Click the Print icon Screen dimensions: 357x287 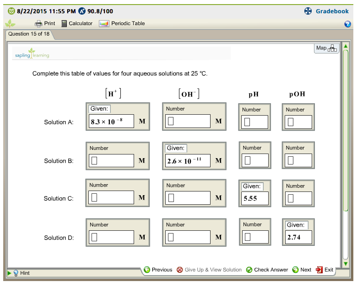pyautogui.click(x=39, y=23)
